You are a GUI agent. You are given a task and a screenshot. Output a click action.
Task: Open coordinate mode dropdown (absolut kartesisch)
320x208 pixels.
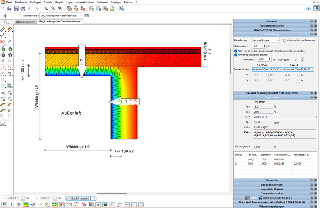click(80, 198)
